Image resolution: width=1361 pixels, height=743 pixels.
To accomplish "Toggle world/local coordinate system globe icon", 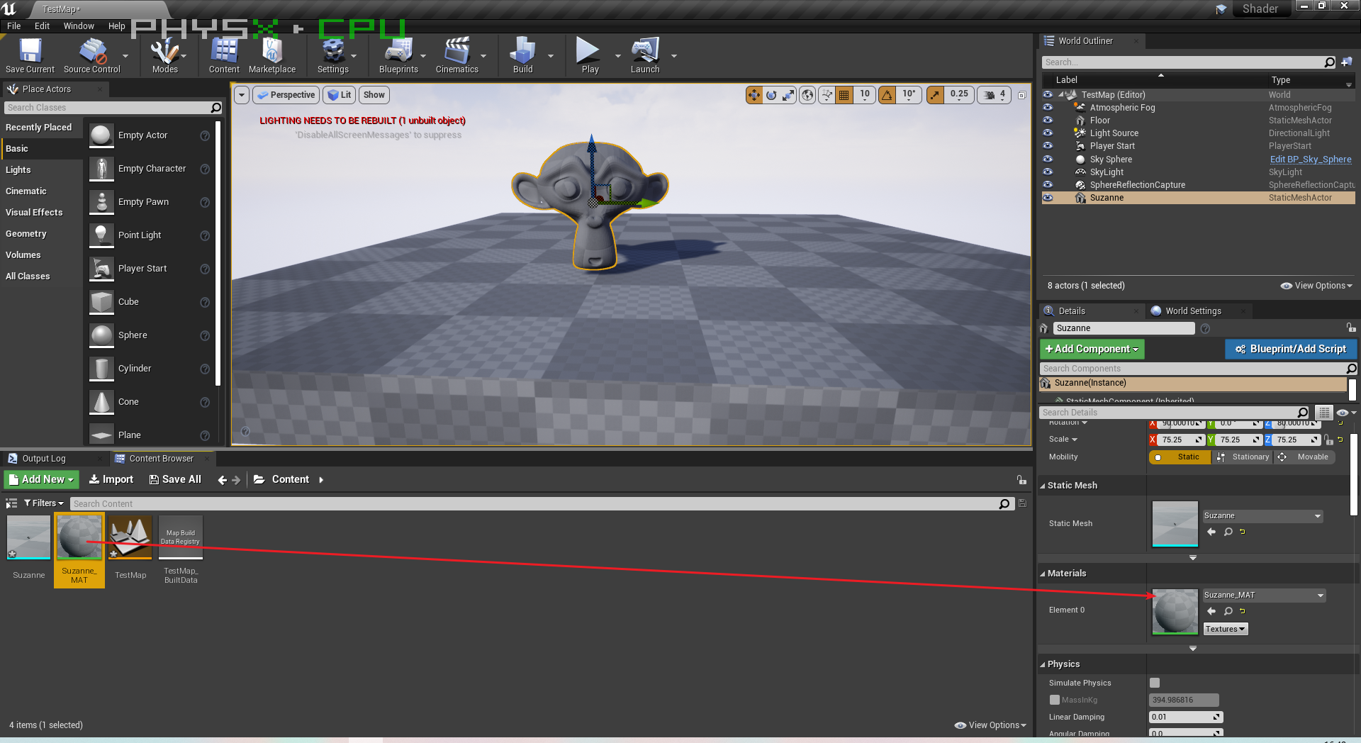I will pos(807,95).
